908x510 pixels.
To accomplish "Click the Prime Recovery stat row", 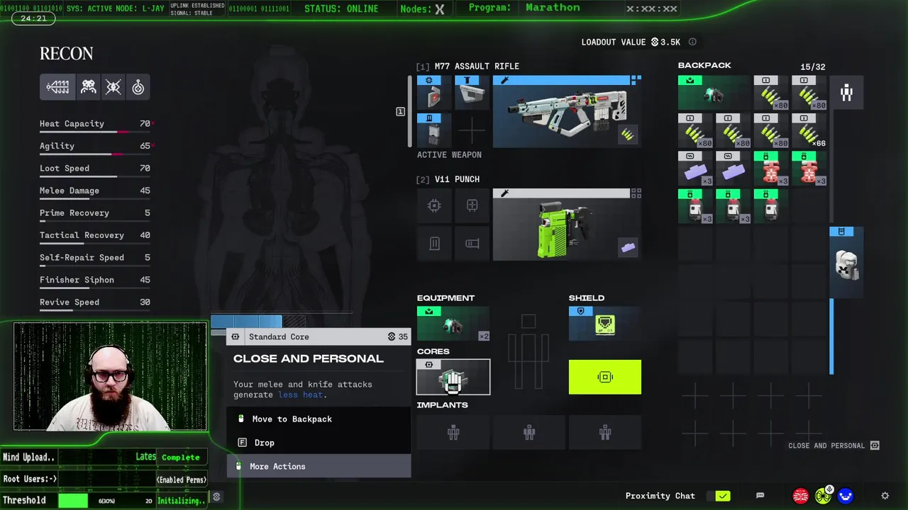I will (x=95, y=213).
